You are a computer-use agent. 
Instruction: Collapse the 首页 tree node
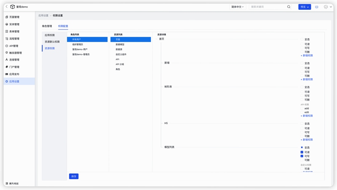156,39
